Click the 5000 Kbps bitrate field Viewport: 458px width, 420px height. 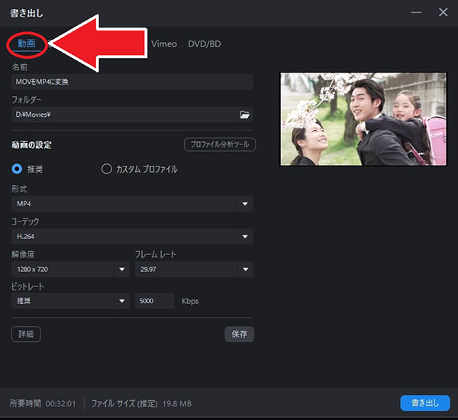click(x=154, y=301)
